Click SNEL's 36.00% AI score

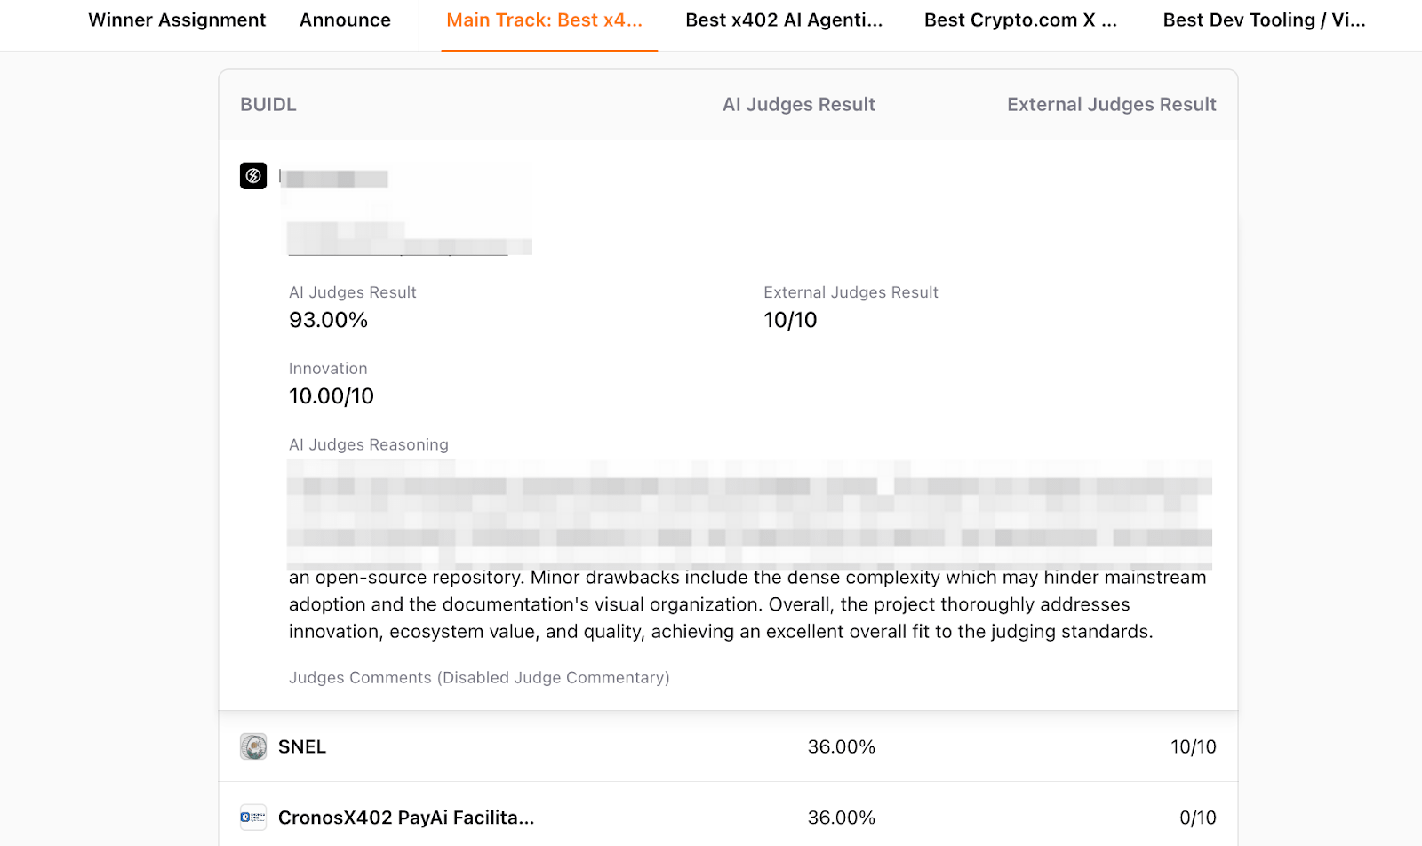click(841, 746)
